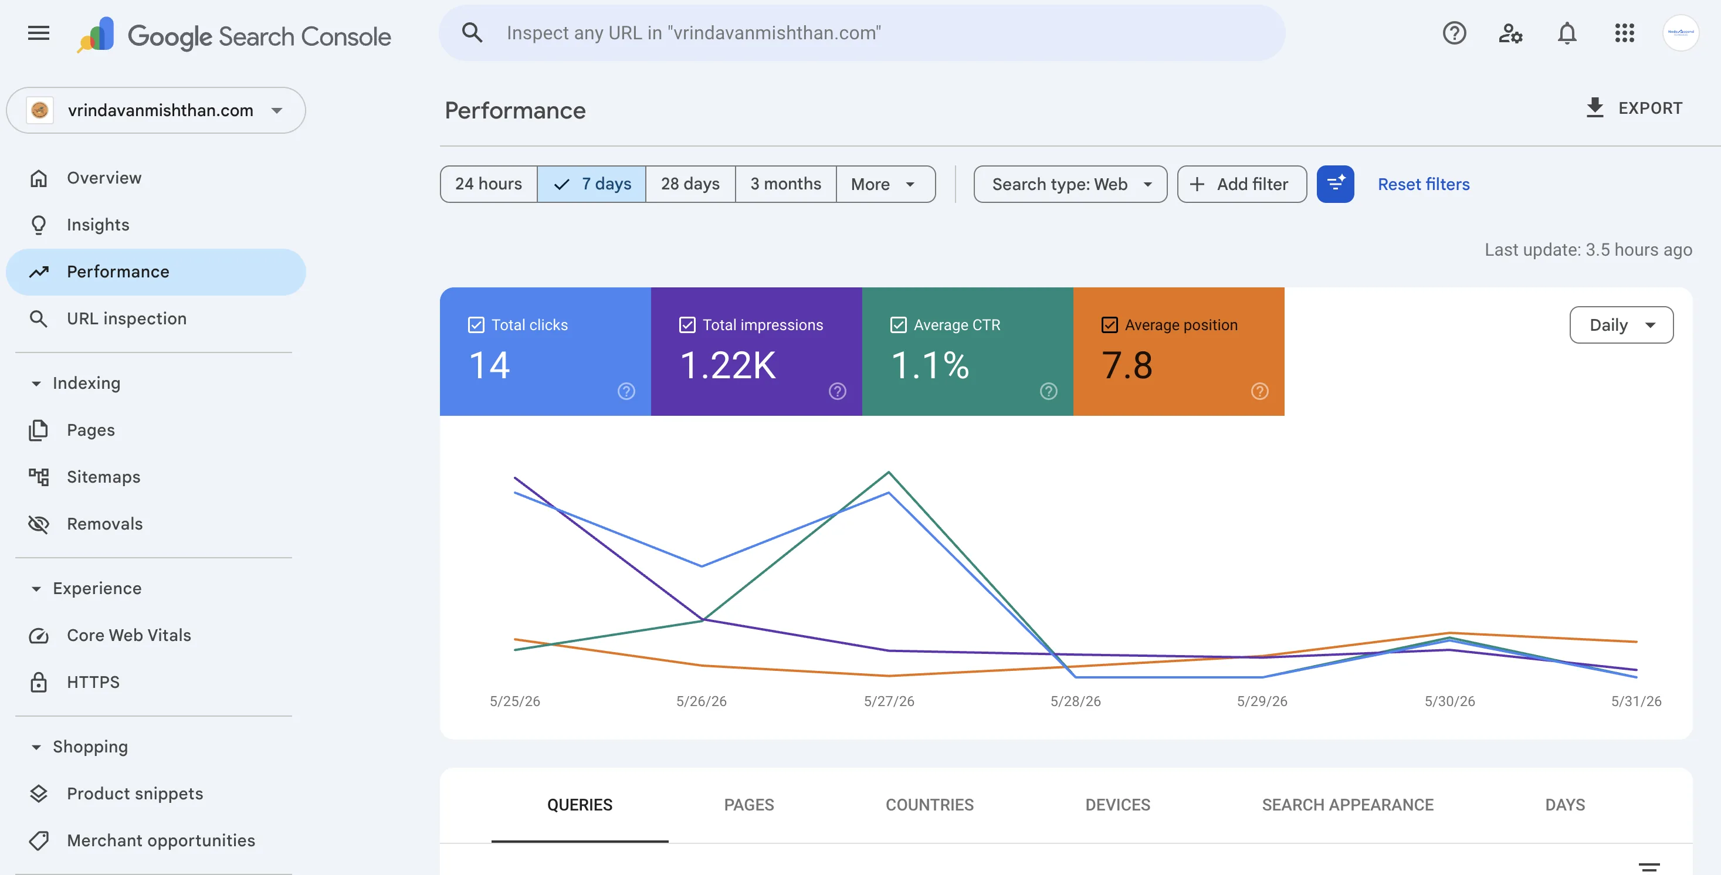Switch to the SEARCH APPEARANCE tab
1721x875 pixels.
tap(1347, 805)
